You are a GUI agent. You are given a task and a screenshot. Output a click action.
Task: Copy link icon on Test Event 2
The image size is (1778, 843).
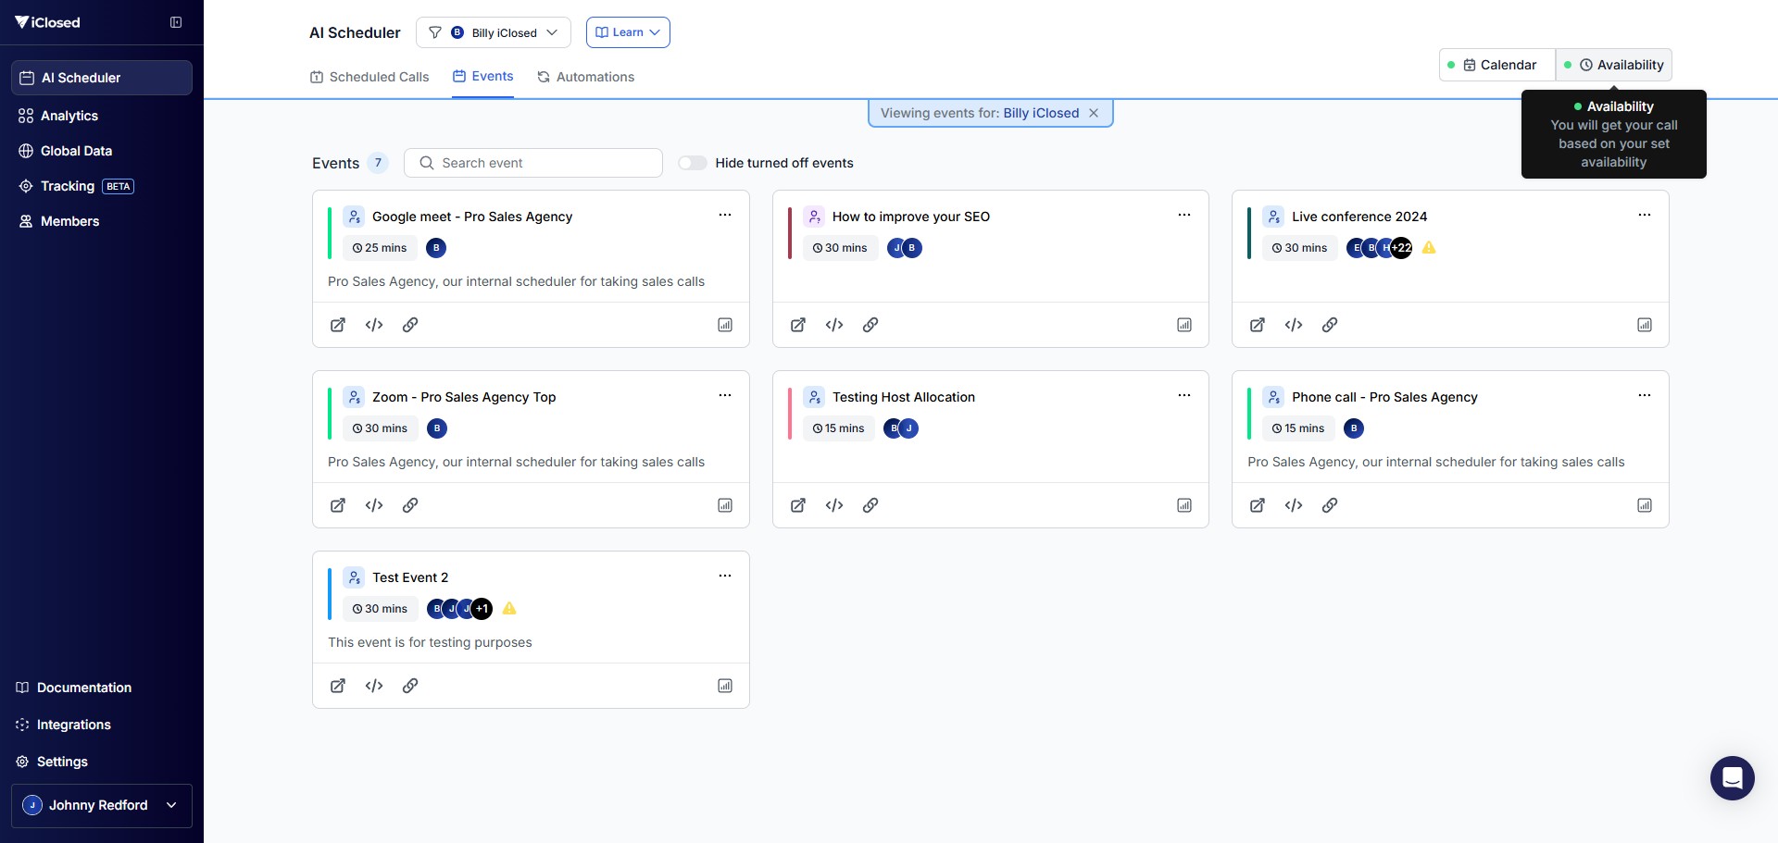410,686
